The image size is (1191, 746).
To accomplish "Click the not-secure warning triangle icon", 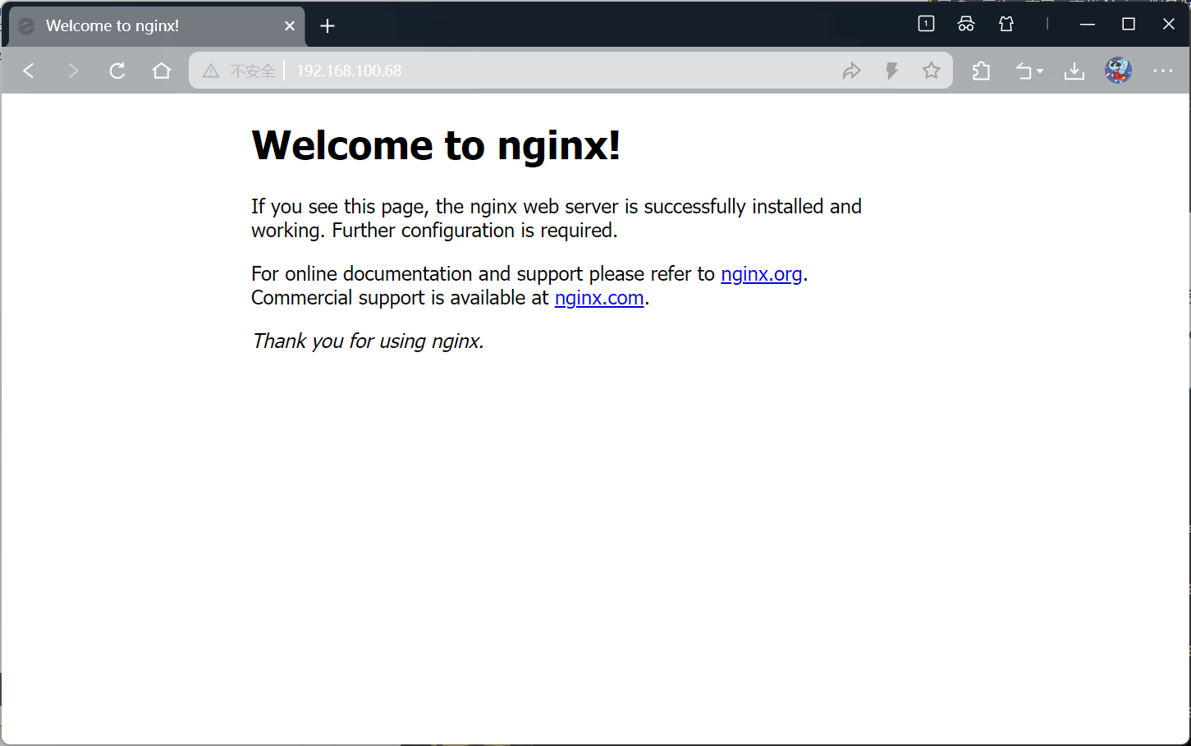I will pyautogui.click(x=211, y=71).
